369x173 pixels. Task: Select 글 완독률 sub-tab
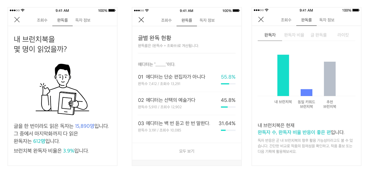pos(319,35)
